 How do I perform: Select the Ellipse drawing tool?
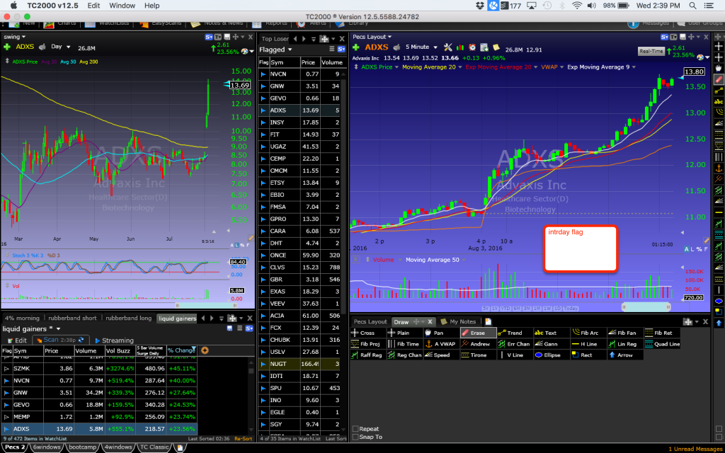[551, 355]
